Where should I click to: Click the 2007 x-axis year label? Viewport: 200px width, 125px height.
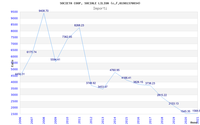(32, 121)
